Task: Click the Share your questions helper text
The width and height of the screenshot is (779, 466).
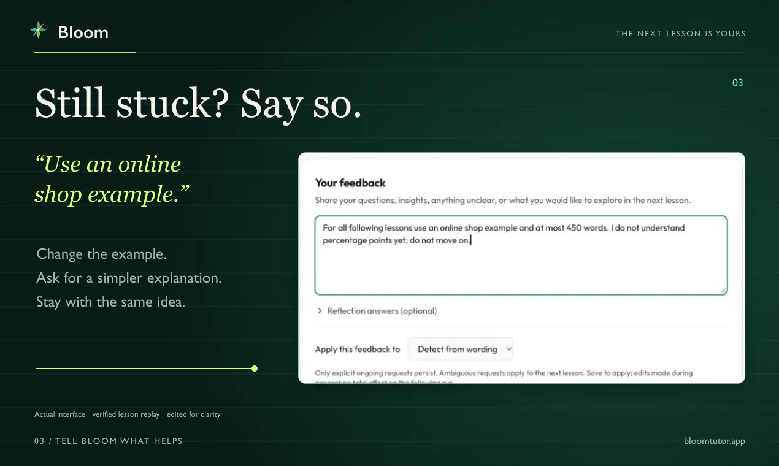Action: point(503,201)
